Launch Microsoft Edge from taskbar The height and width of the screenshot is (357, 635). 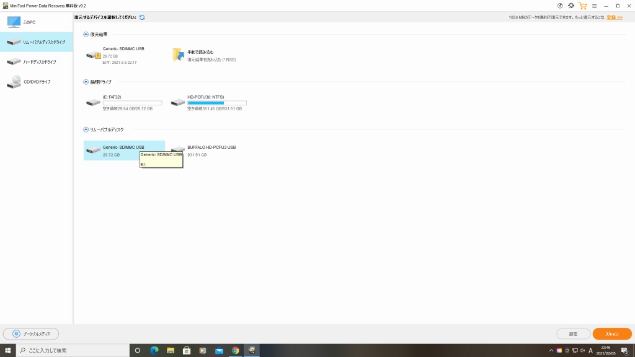pos(154,351)
